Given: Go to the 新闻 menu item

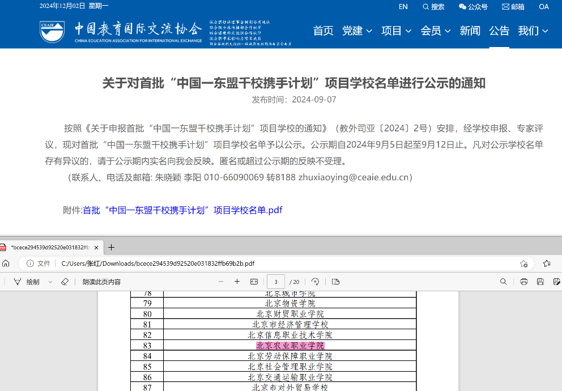Looking at the screenshot, I should [x=470, y=31].
